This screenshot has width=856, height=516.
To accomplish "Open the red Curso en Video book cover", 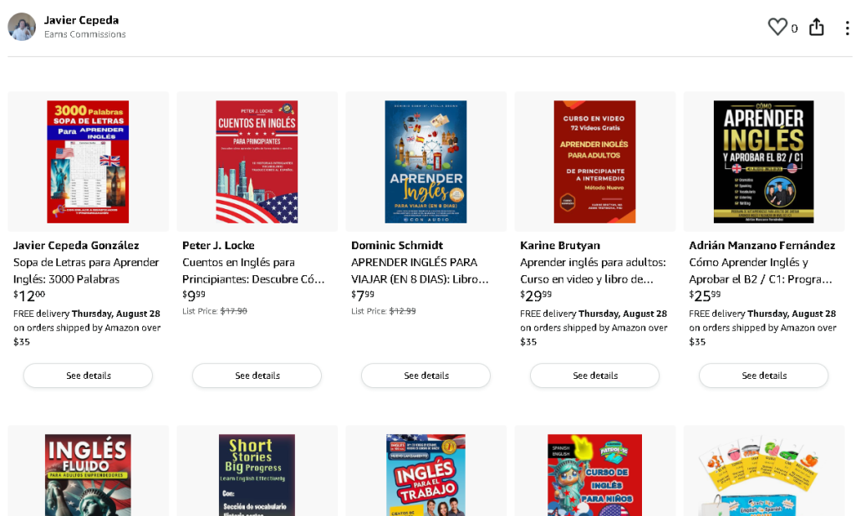I will (x=594, y=162).
